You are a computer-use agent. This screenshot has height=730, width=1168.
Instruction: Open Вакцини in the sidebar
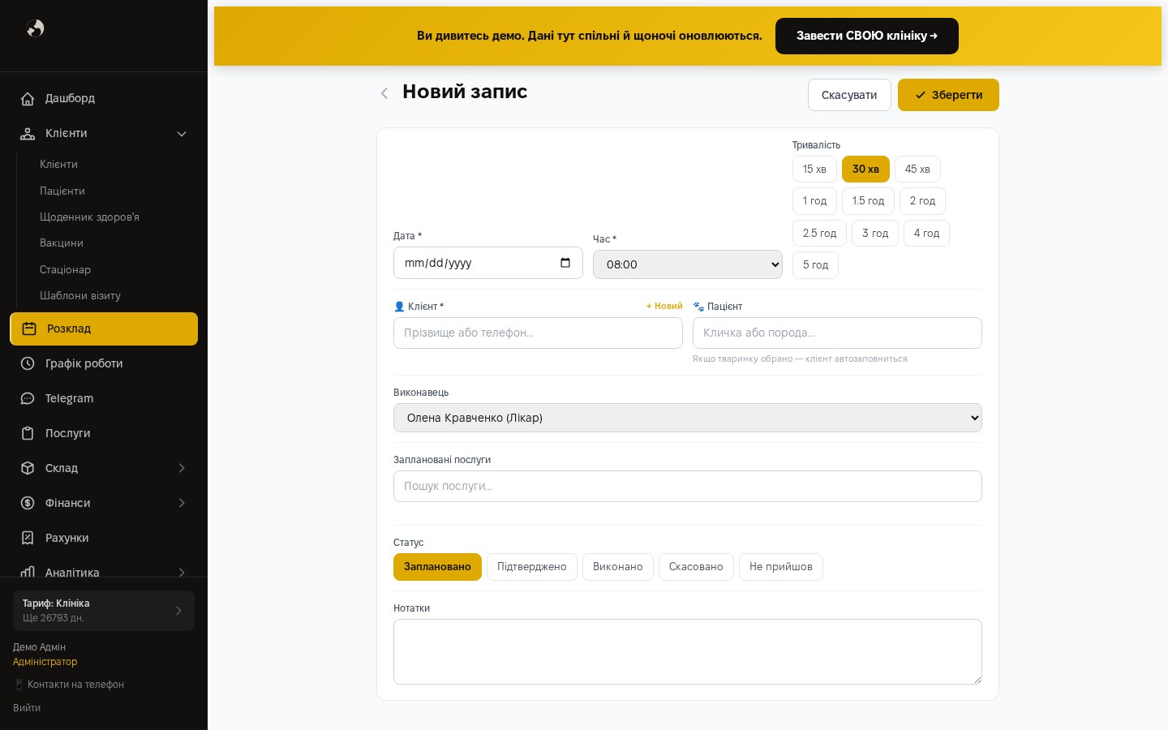(x=62, y=243)
